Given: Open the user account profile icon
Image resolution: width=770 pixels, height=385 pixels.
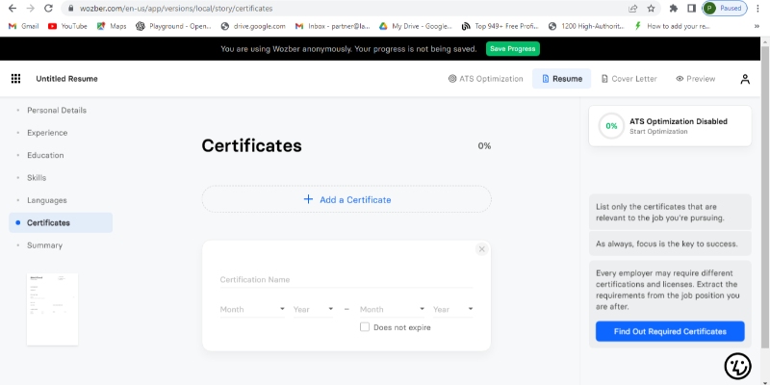Looking at the screenshot, I should pyautogui.click(x=745, y=79).
